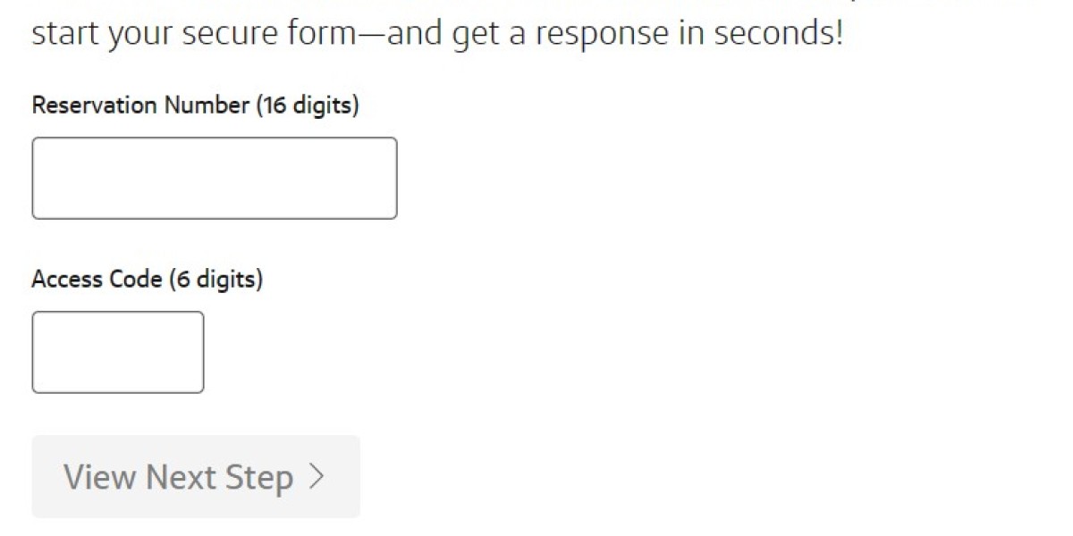Click the empty reservation number entry area

215,177
